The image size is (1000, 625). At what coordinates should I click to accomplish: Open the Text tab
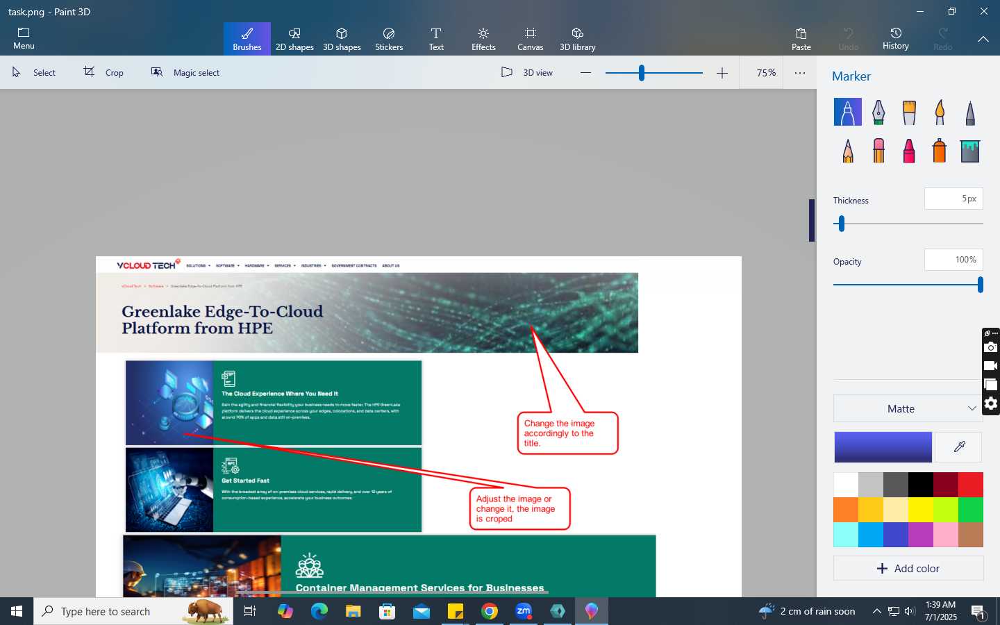(436, 39)
